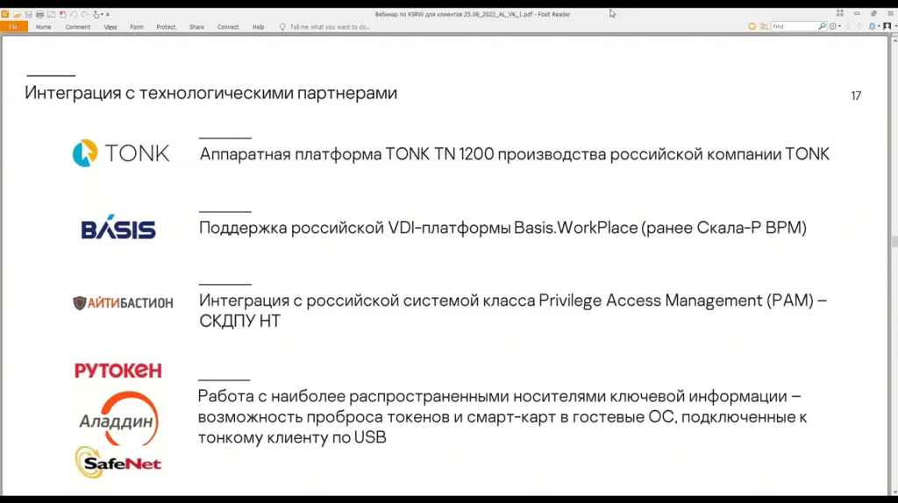The image size is (898, 503).
Task: Open Customize Quick Access Toolbar arrow
Action: click(x=108, y=14)
